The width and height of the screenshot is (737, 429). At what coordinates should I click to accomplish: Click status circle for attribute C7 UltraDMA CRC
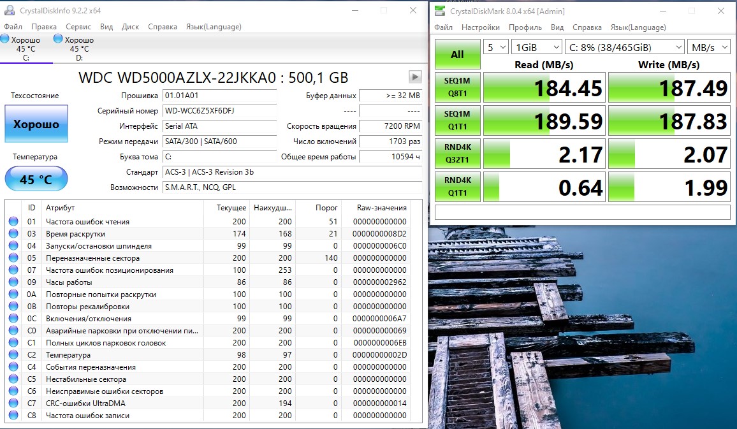coord(13,403)
